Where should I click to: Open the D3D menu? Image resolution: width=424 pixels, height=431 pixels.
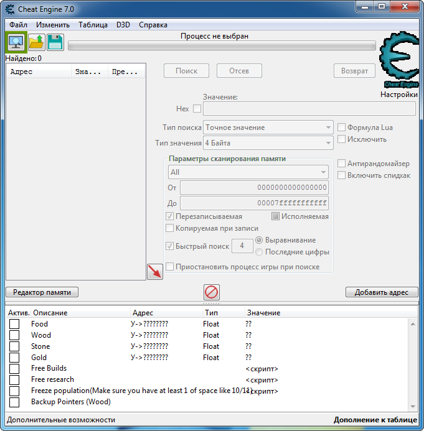(x=123, y=25)
